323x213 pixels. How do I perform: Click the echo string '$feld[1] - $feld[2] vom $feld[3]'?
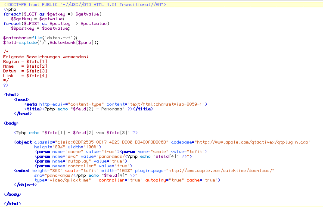pyautogui.click(x=86, y=132)
